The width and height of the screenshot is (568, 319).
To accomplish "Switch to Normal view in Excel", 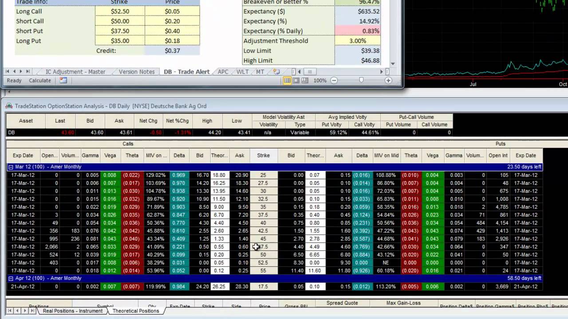I will [287, 80].
